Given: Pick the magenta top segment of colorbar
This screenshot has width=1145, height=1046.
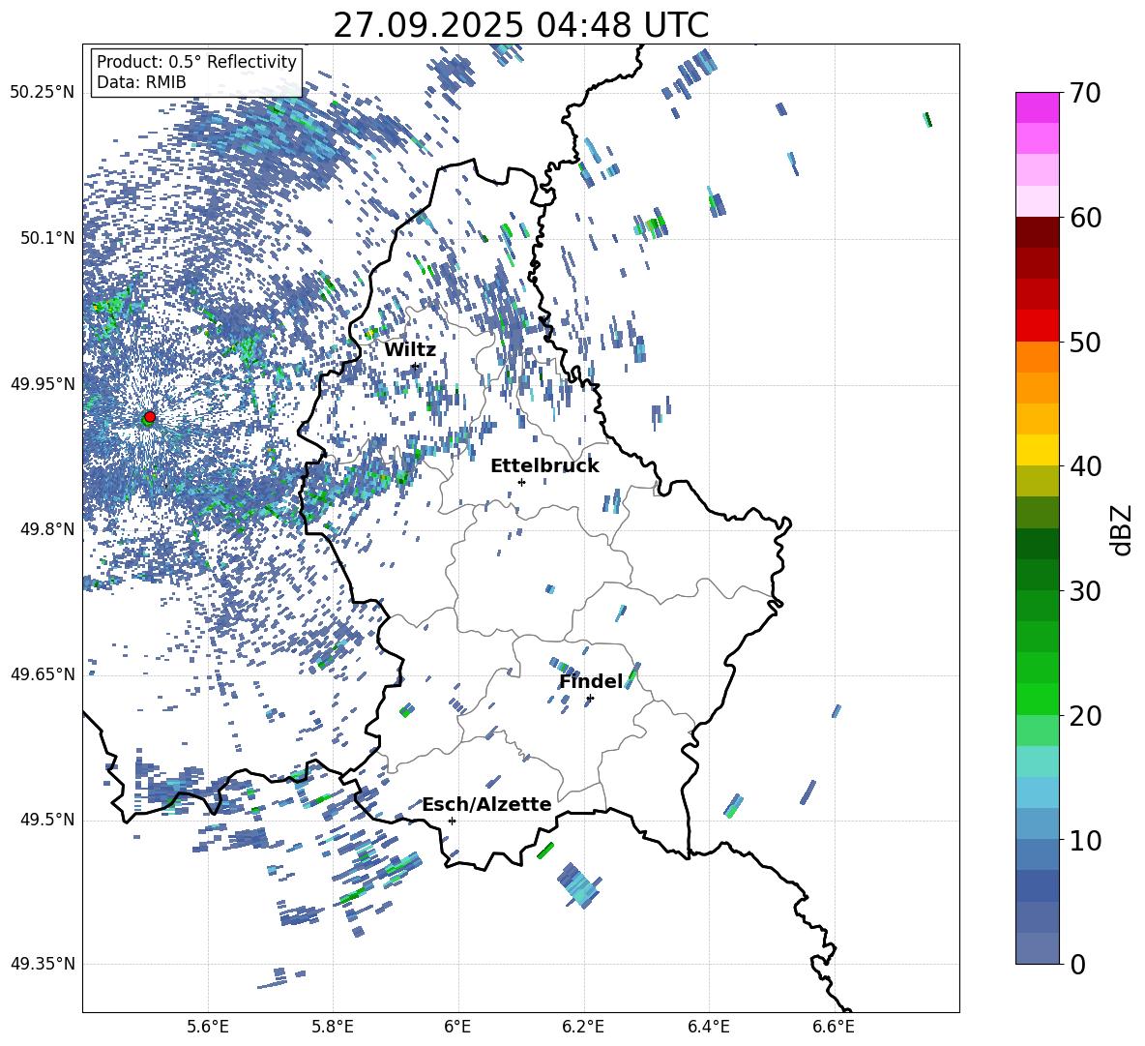Looking at the screenshot, I should point(1038,107).
